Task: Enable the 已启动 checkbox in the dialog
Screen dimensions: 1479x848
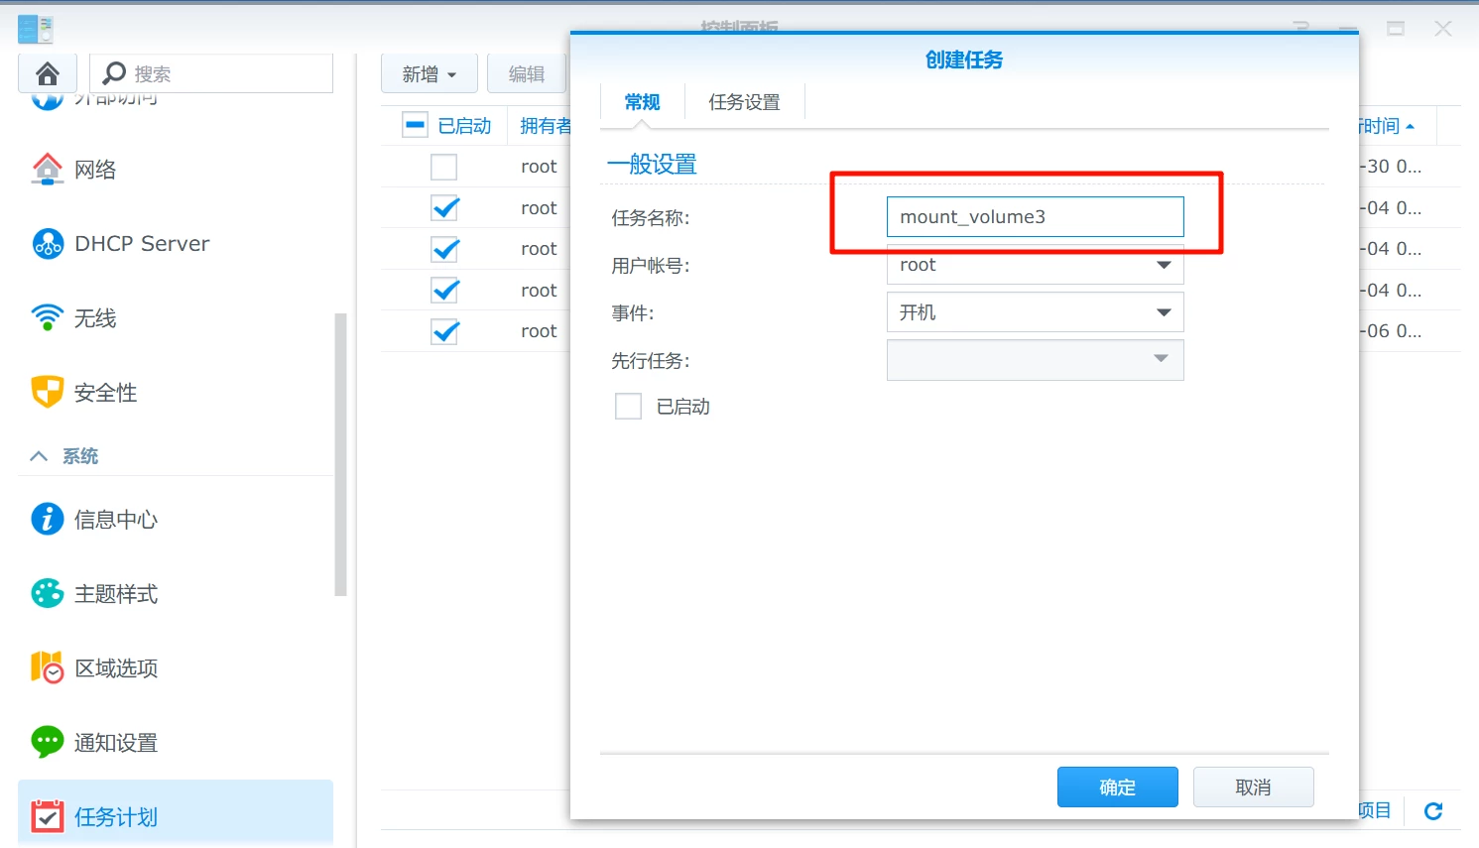Action: pos(628,407)
